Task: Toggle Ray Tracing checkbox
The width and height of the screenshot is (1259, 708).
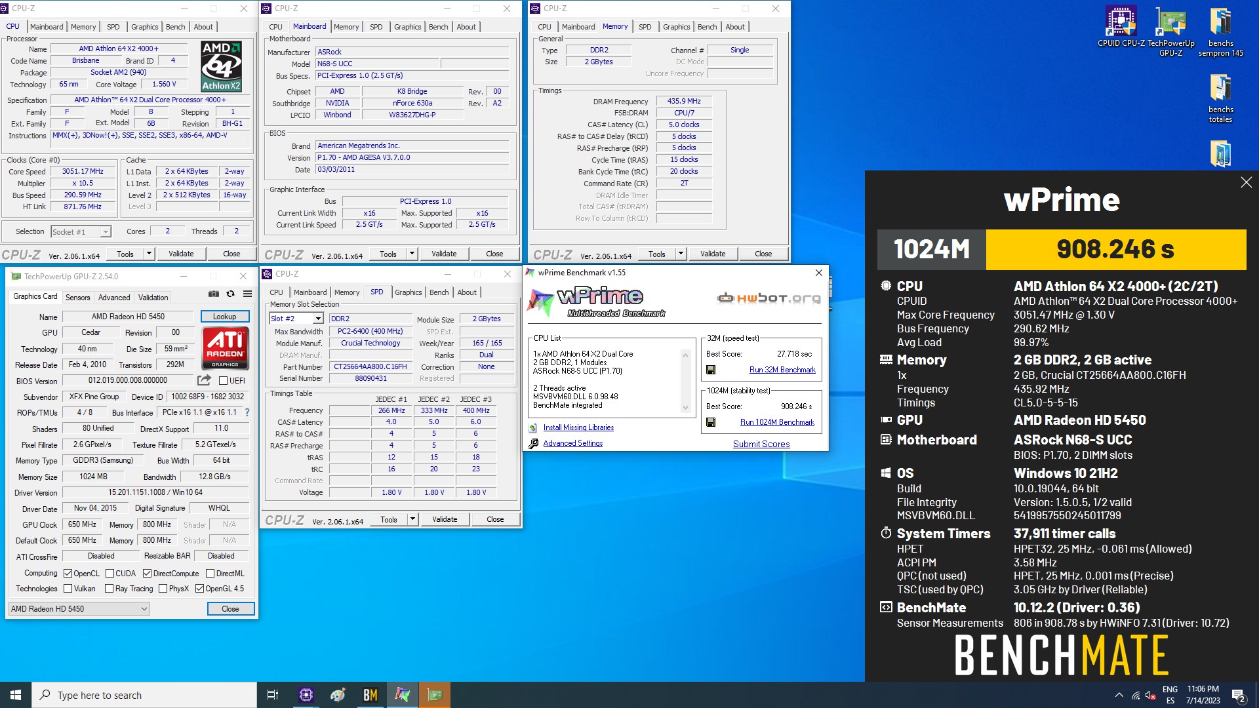Action: tap(109, 589)
